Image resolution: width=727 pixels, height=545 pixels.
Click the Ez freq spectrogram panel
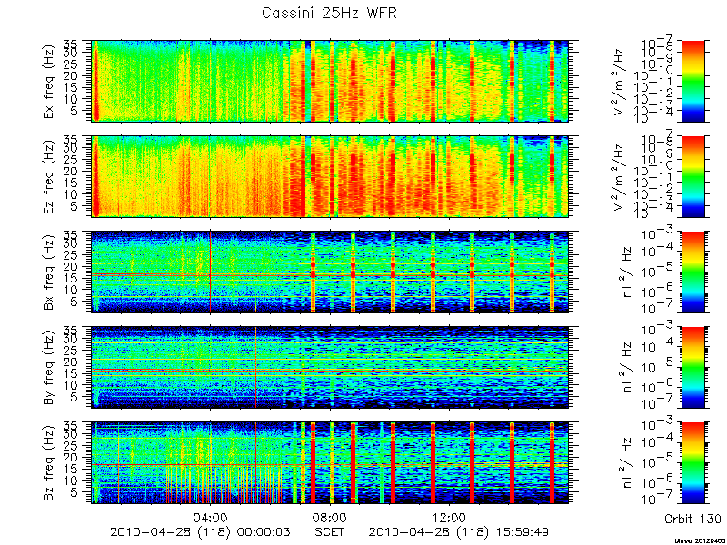coord(330,176)
